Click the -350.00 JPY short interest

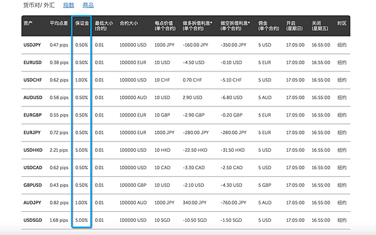point(233,45)
